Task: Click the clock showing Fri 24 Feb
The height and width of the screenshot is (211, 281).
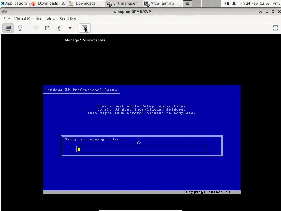Action: coord(255,3)
